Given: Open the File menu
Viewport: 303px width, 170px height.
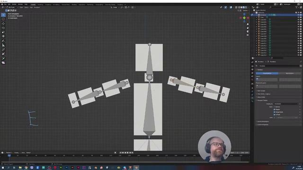Looking at the screenshot, I should pos(5,4).
